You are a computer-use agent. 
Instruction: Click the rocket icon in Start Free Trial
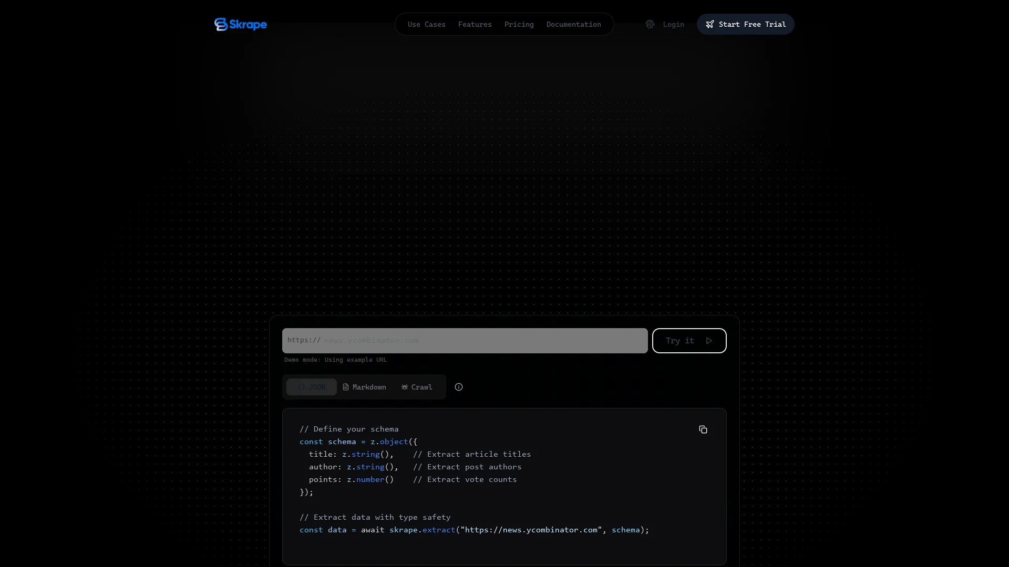(710, 24)
